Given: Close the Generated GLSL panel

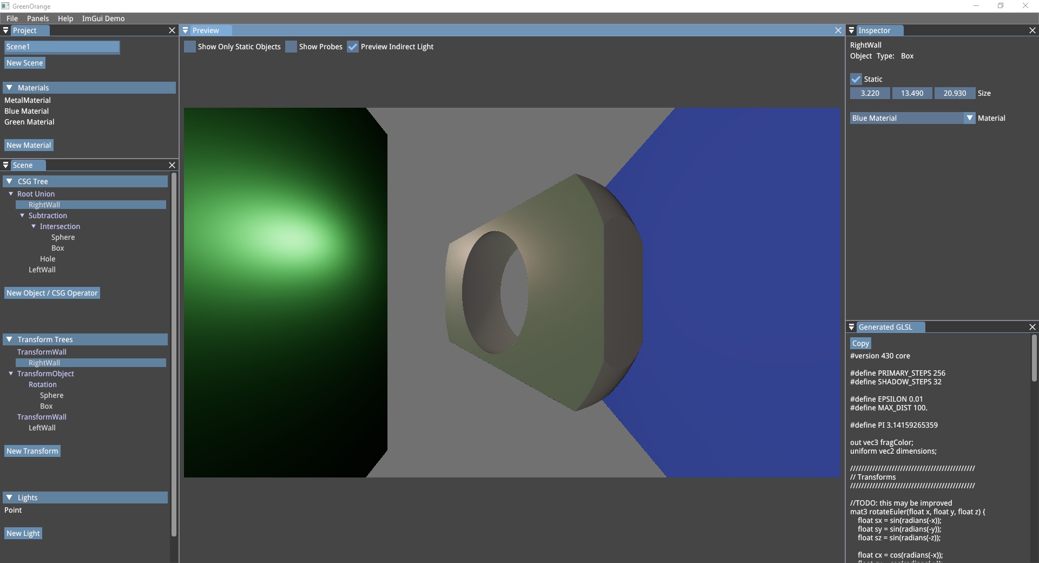Looking at the screenshot, I should 1032,327.
